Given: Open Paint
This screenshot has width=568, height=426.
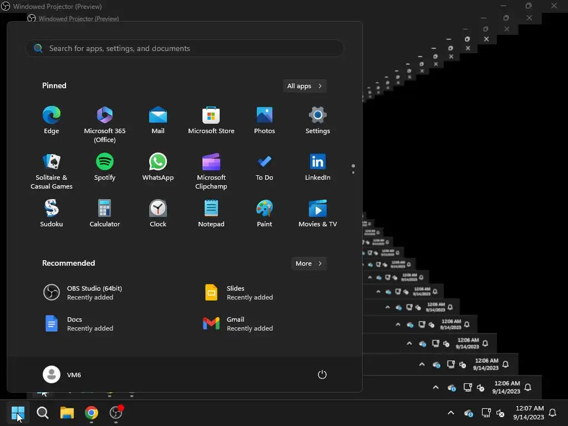Looking at the screenshot, I should click(x=265, y=214).
